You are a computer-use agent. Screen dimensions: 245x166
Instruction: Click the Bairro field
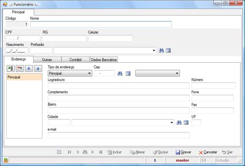tap(118, 111)
